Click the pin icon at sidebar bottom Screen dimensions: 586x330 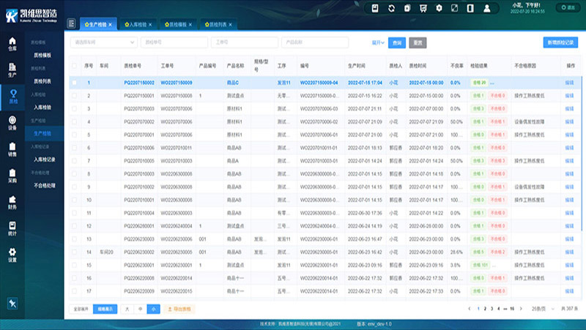[x=12, y=303]
